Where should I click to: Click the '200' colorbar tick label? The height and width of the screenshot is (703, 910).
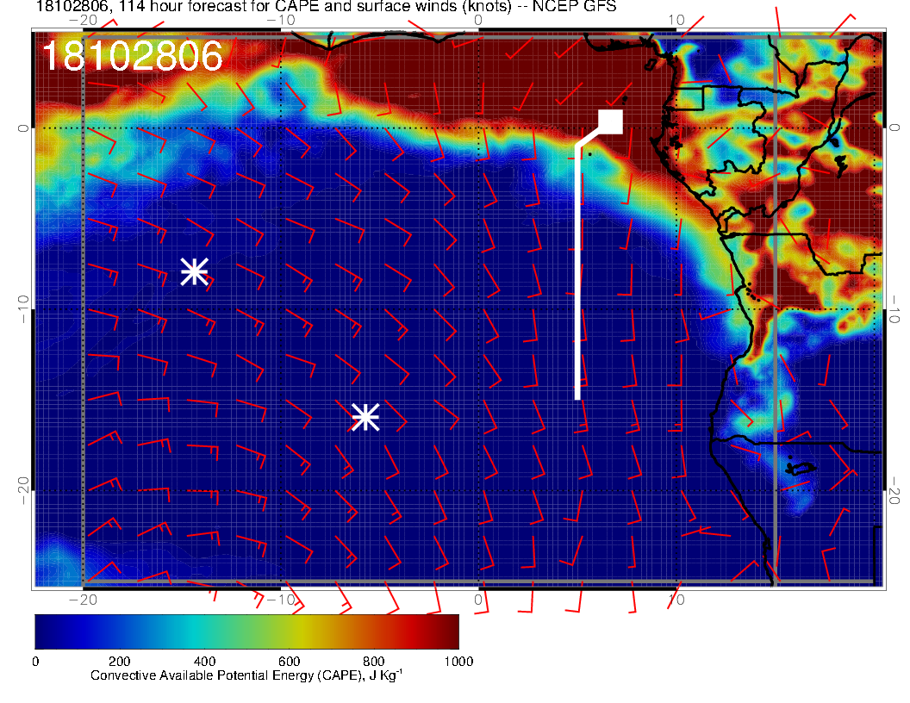tap(120, 662)
